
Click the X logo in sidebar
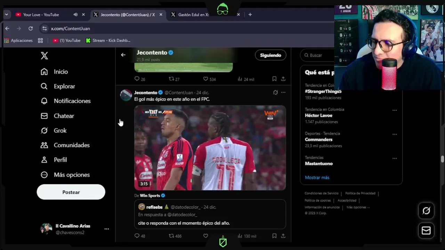point(44,56)
